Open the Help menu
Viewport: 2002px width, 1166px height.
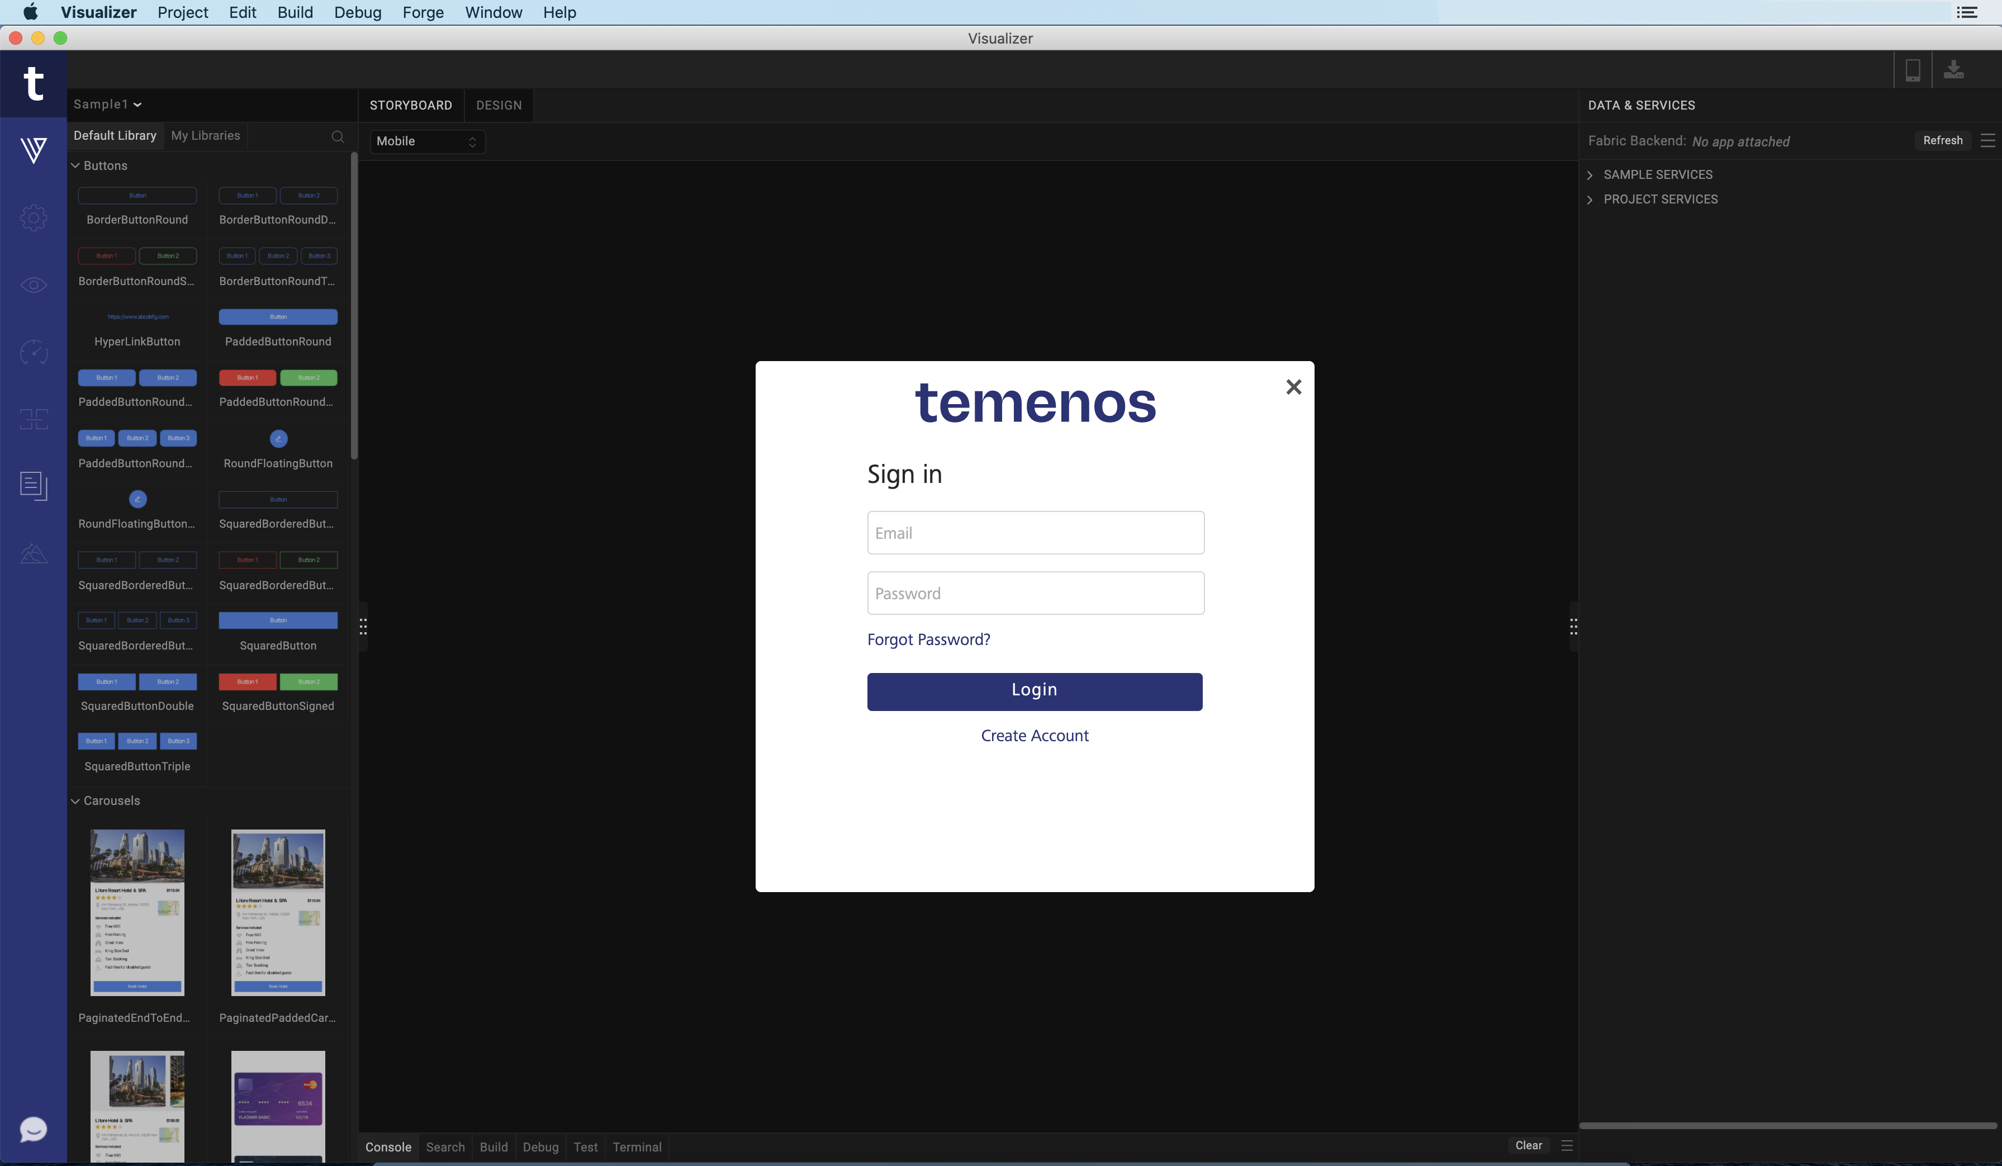[x=559, y=12]
